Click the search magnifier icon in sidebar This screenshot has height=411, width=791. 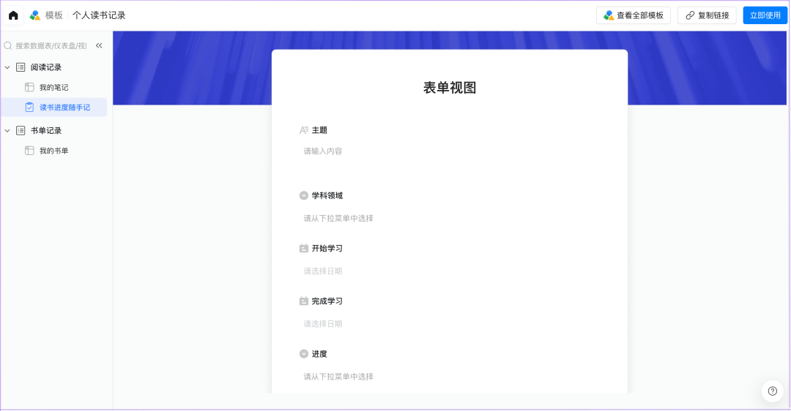9,45
